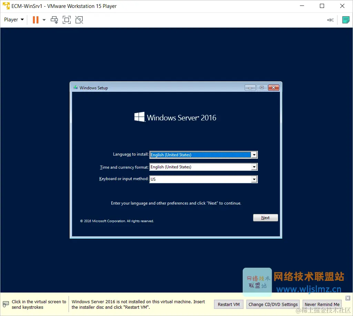Open Language to install dropdown

click(x=254, y=155)
